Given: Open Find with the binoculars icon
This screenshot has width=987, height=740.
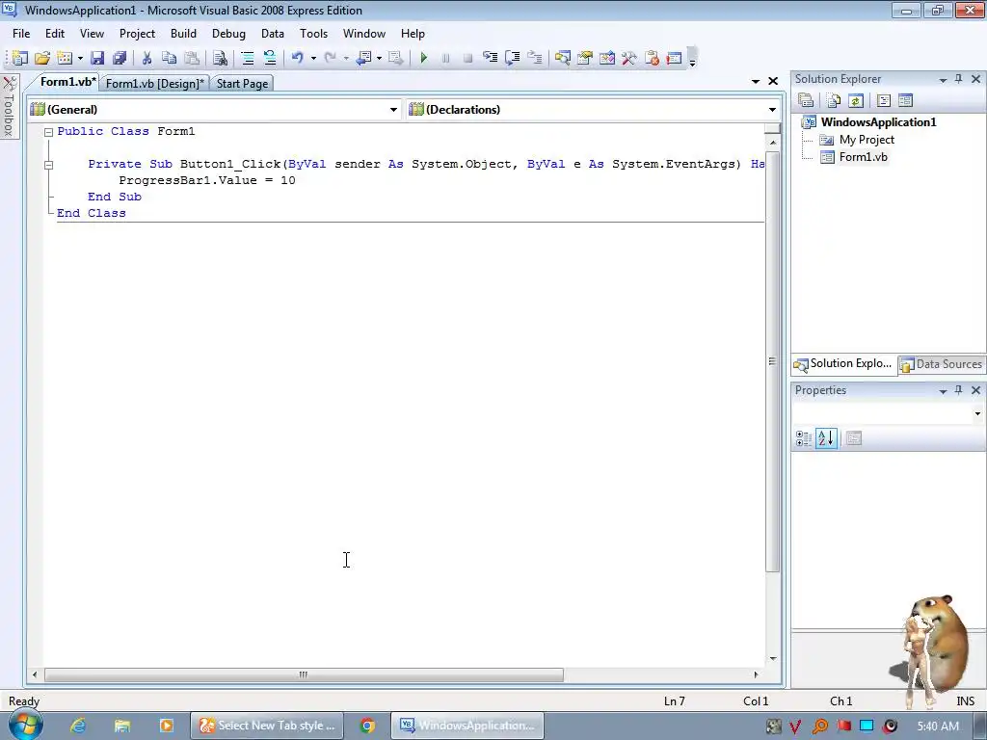Looking at the screenshot, I should point(220,58).
